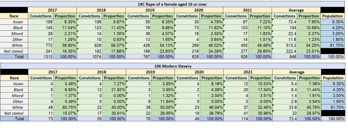The width and height of the screenshot is (348, 128).
Task: Select Black population 4.20% in the rape table
Action: (332, 27)
